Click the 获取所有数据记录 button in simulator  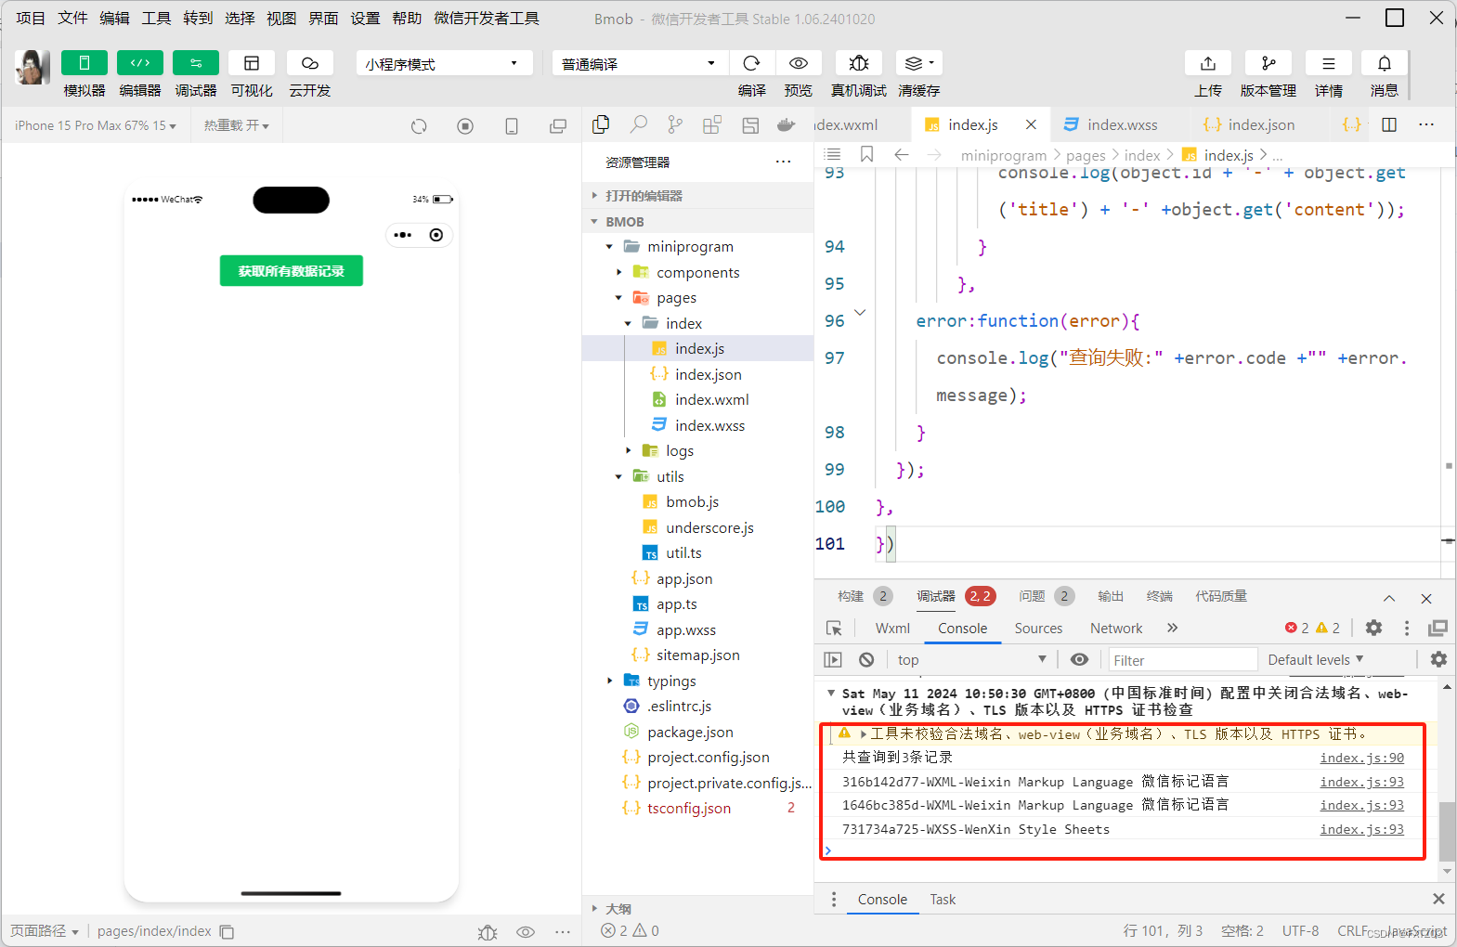(292, 271)
